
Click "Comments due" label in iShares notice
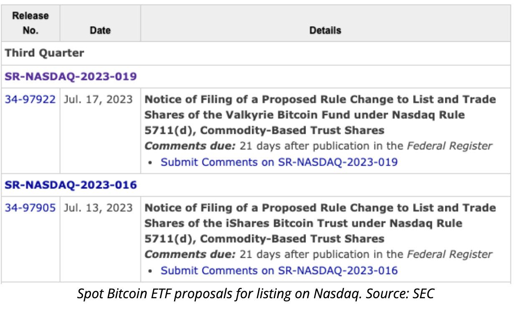pyautogui.click(x=190, y=254)
